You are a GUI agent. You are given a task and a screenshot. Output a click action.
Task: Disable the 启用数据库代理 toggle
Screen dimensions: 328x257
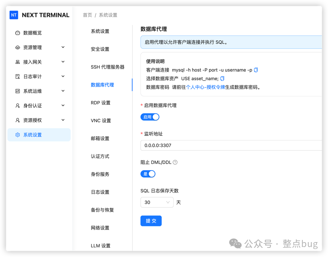(x=150, y=117)
